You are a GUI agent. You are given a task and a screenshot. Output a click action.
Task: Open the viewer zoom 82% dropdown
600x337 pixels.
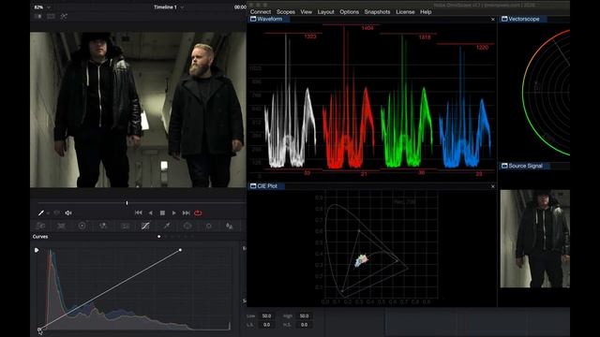click(x=42, y=7)
